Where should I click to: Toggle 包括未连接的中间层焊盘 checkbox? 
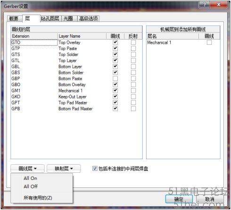click(95, 169)
